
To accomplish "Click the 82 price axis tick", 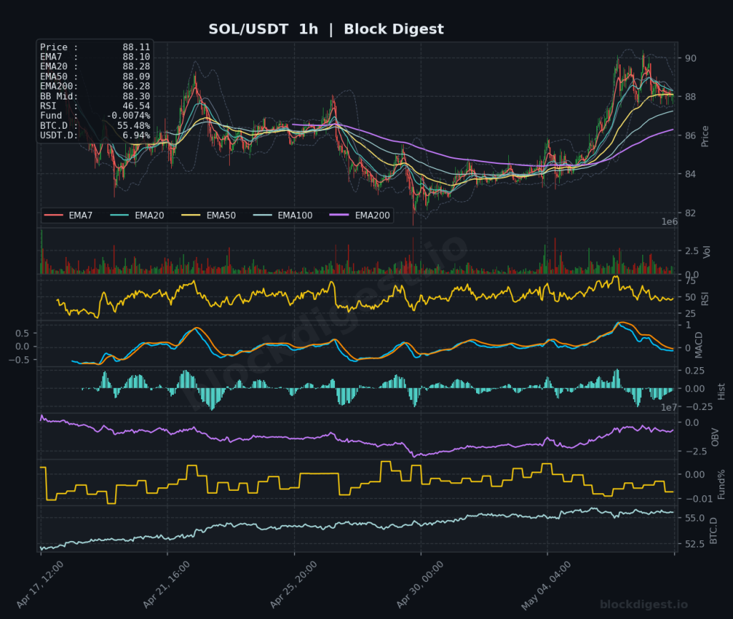I will (x=691, y=213).
